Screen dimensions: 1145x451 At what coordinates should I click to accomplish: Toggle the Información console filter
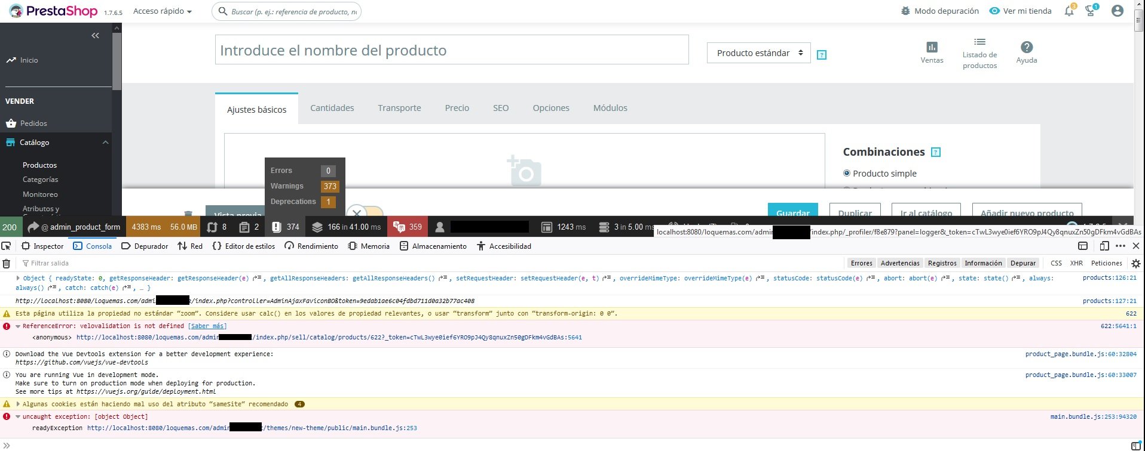point(983,263)
